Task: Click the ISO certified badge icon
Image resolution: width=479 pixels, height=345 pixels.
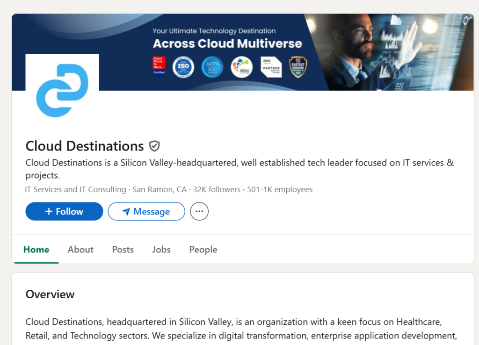Action: point(183,67)
